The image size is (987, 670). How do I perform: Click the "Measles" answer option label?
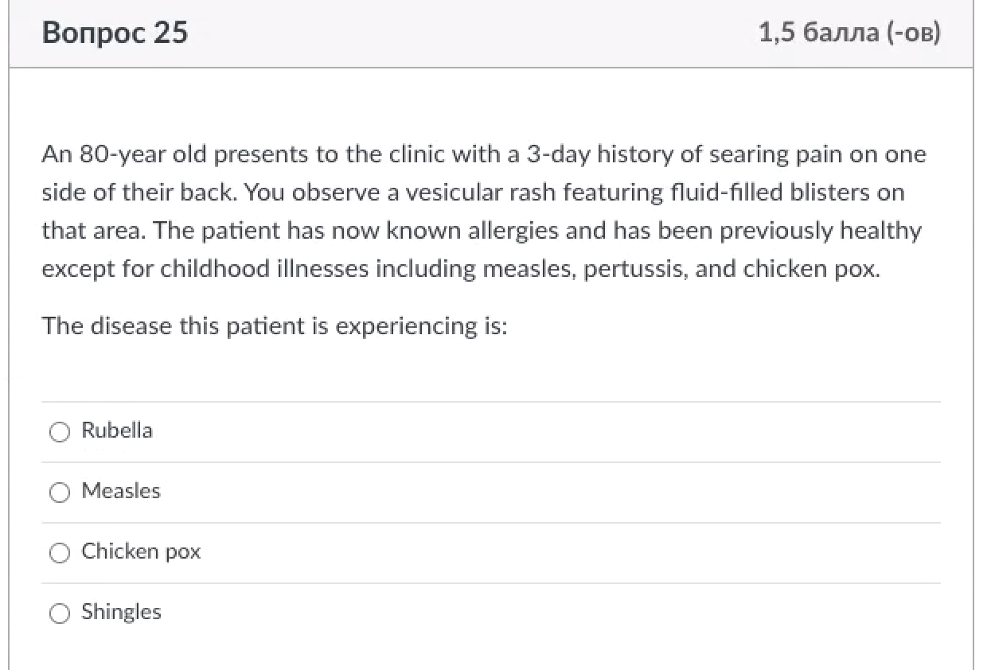121,491
